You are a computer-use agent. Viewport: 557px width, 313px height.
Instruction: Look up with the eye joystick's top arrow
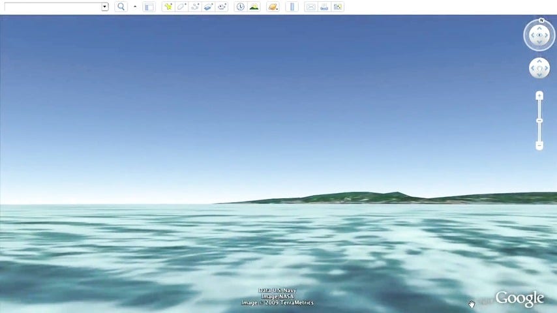tap(539, 29)
